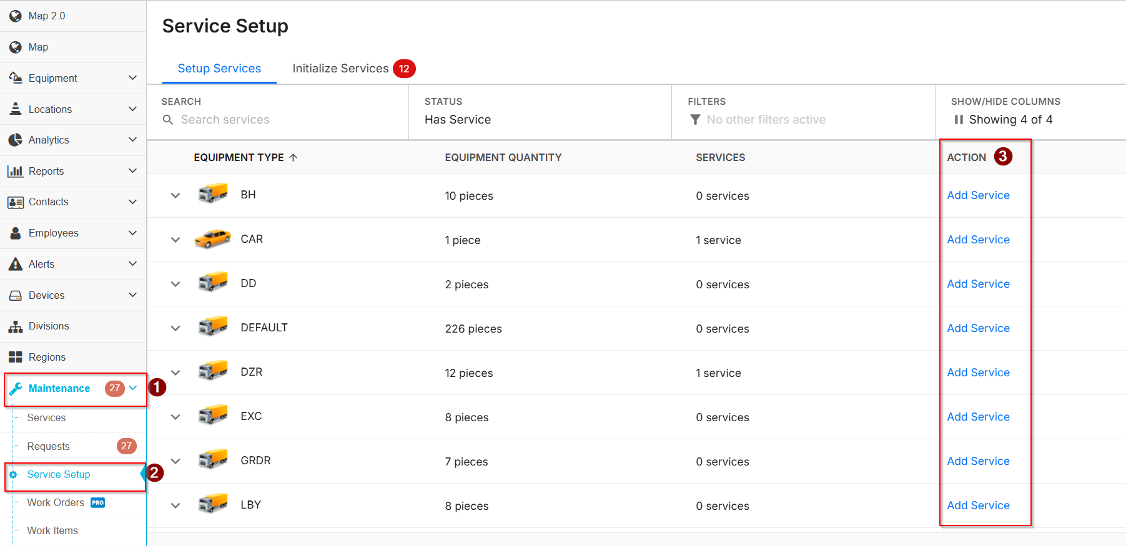1126x546 pixels.
Task: Click the Search services input field
Action: (x=278, y=119)
